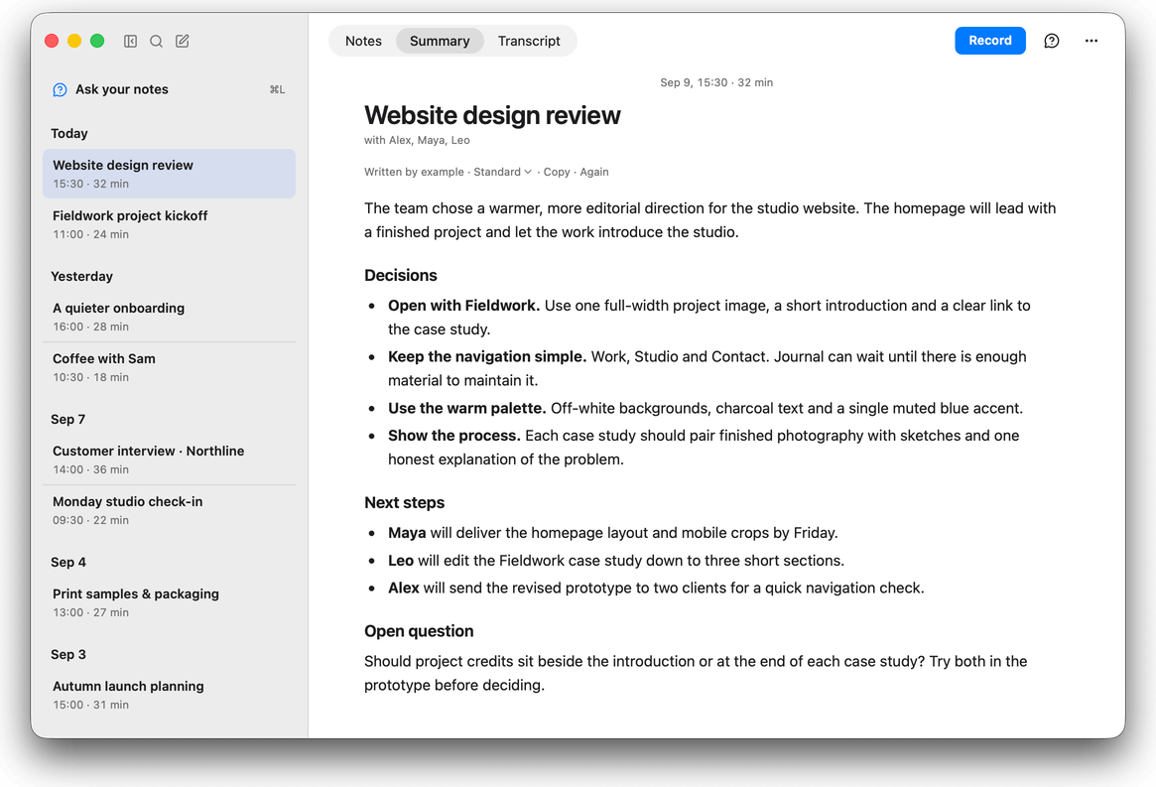Switch to the Notes tab

pos(363,41)
